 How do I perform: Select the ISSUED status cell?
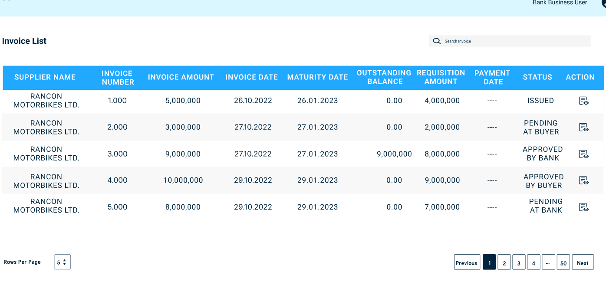(540, 101)
